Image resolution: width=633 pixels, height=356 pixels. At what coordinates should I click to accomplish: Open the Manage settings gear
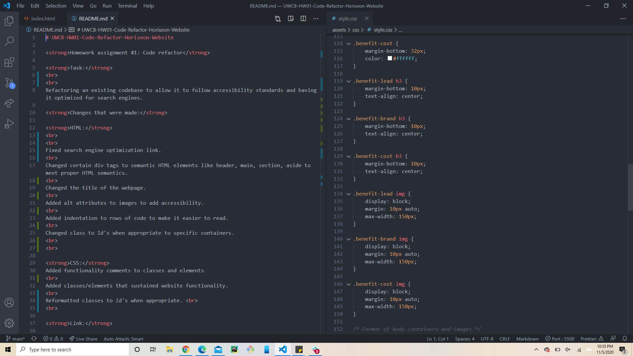[9, 323]
